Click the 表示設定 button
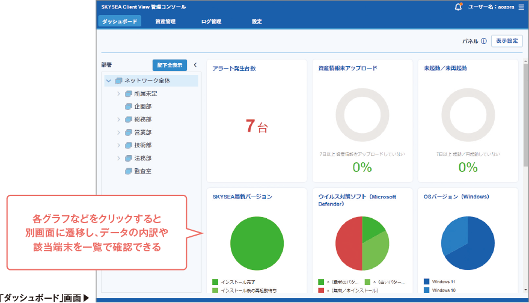 [507, 41]
